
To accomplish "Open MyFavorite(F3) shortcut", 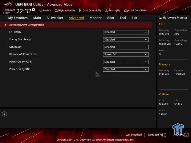I will 65,10.
